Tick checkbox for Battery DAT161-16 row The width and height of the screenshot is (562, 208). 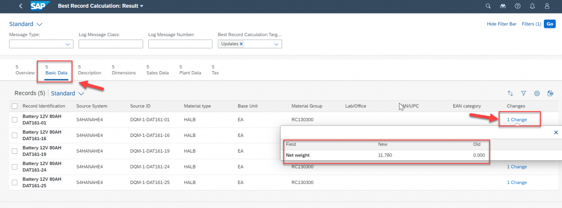(15, 135)
